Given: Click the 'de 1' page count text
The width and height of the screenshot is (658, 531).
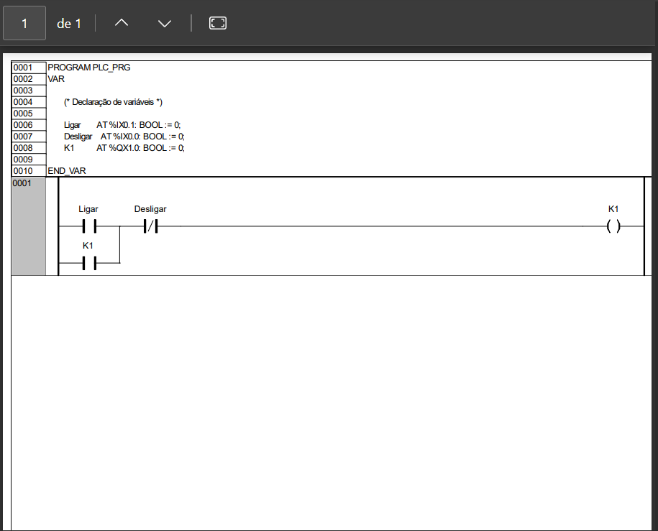Looking at the screenshot, I should click(x=69, y=24).
